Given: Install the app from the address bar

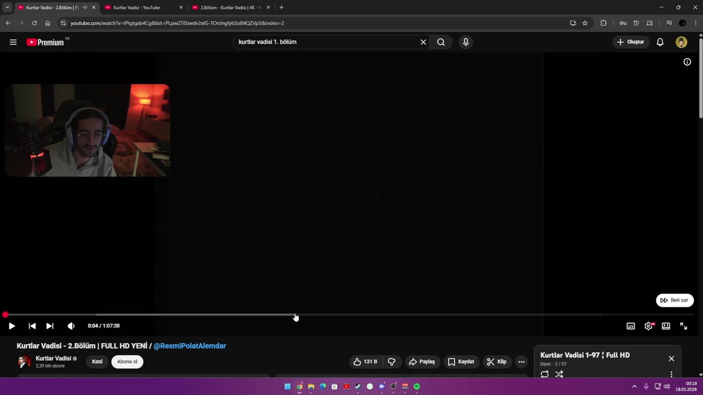Looking at the screenshot, I should (x=573, y=23).
